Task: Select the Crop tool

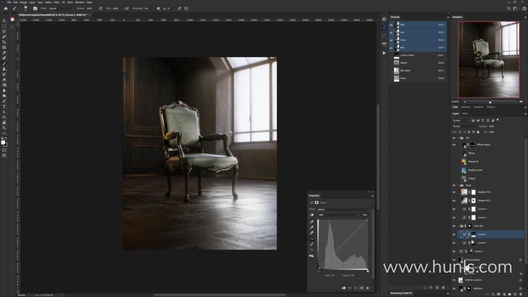Action: tap(4, 42)
